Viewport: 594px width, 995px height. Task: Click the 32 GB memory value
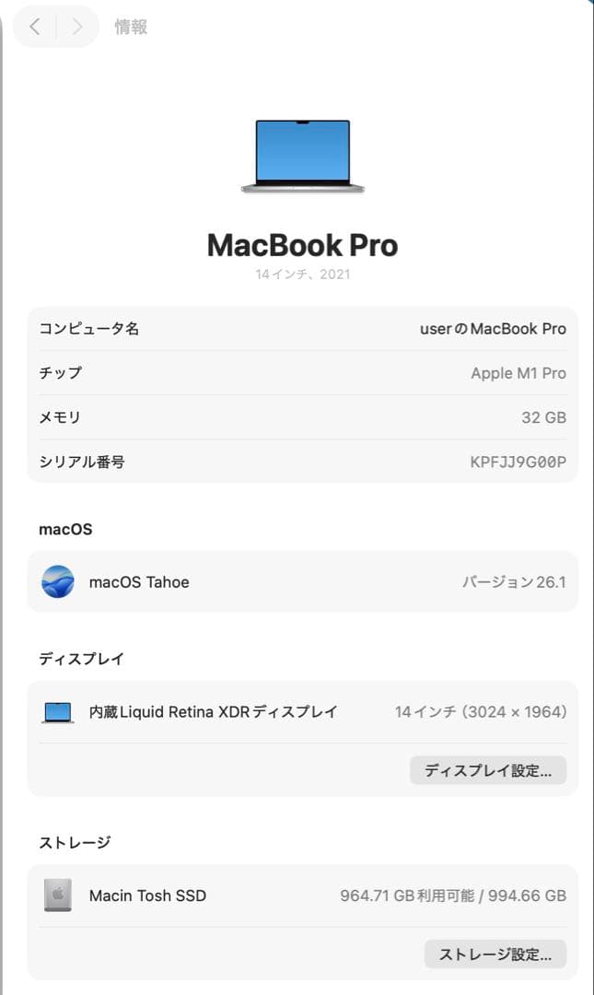coord(544,417)
